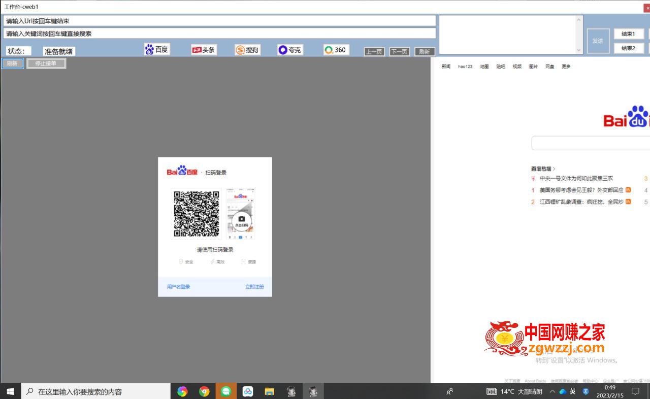Show hidden system tray icons
The width and height of the screenshot is (650, 399).
(x=552, y=391)
